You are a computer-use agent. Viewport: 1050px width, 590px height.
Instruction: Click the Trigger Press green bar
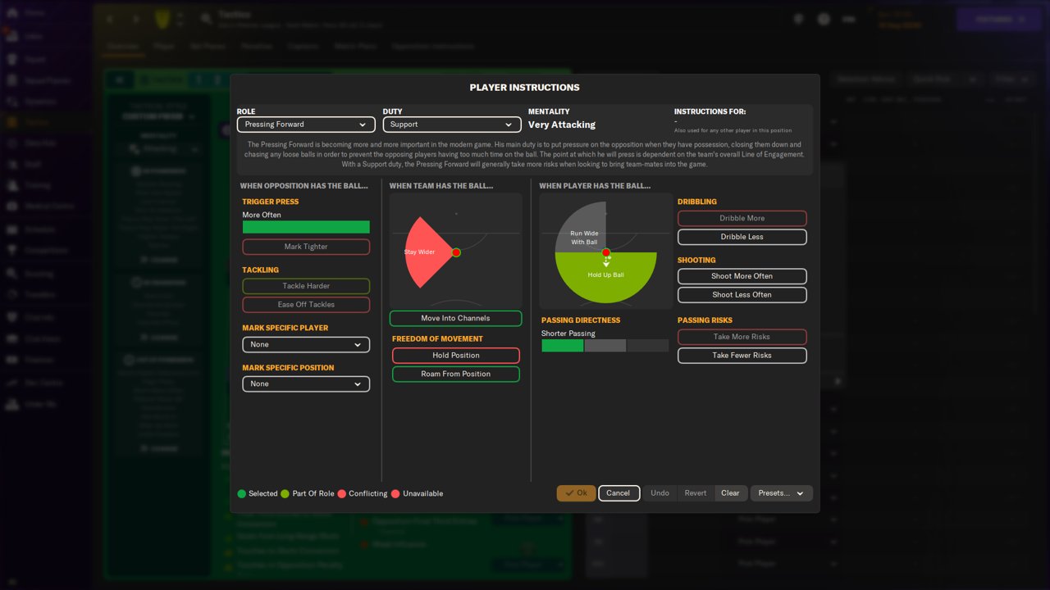coord(306,227)
